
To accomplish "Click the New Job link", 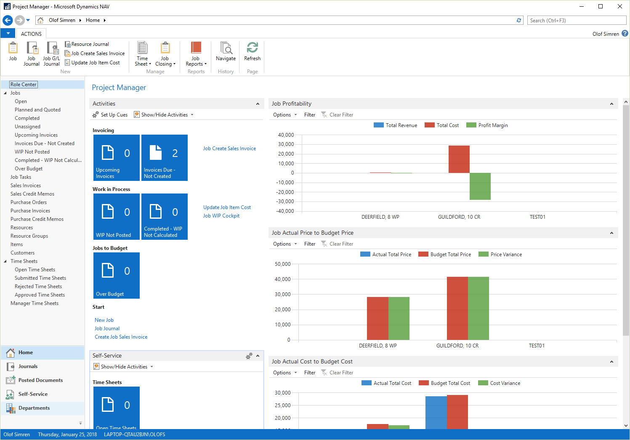I will [104, 320].
